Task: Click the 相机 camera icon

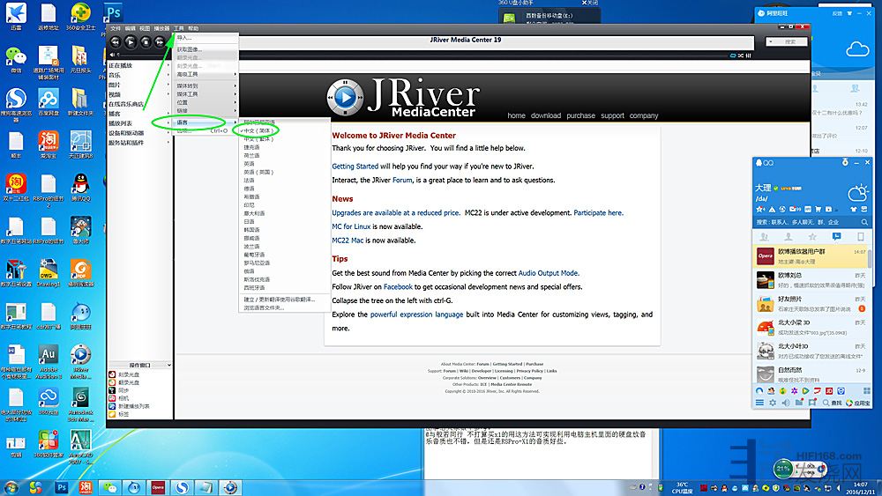Action: (x=112, y=398)
